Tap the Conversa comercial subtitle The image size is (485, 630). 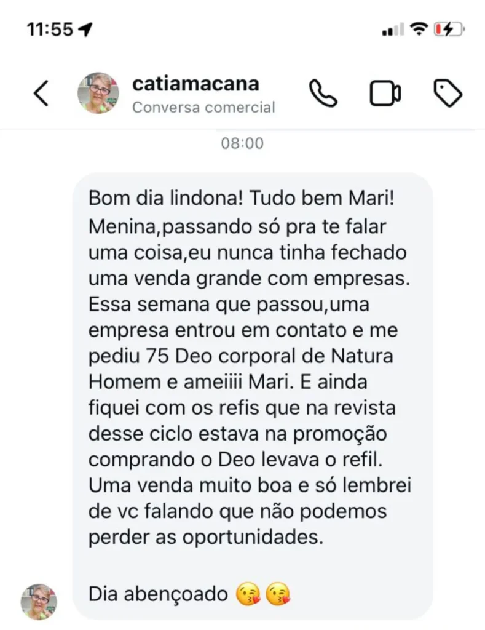203,107
